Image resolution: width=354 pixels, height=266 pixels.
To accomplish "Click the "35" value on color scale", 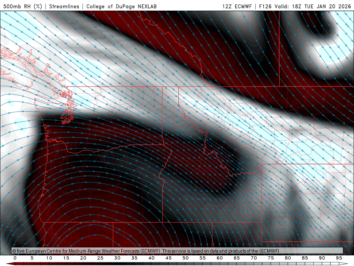I will point(135,258).
